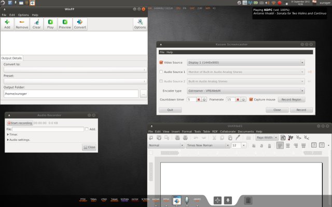
Task: Select justify align in AbiWord toolbar
Action: click(x=303, y=145)
